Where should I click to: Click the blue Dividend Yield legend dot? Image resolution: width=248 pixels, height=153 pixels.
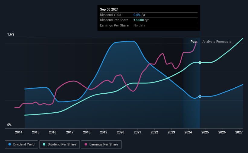point(10,144)
